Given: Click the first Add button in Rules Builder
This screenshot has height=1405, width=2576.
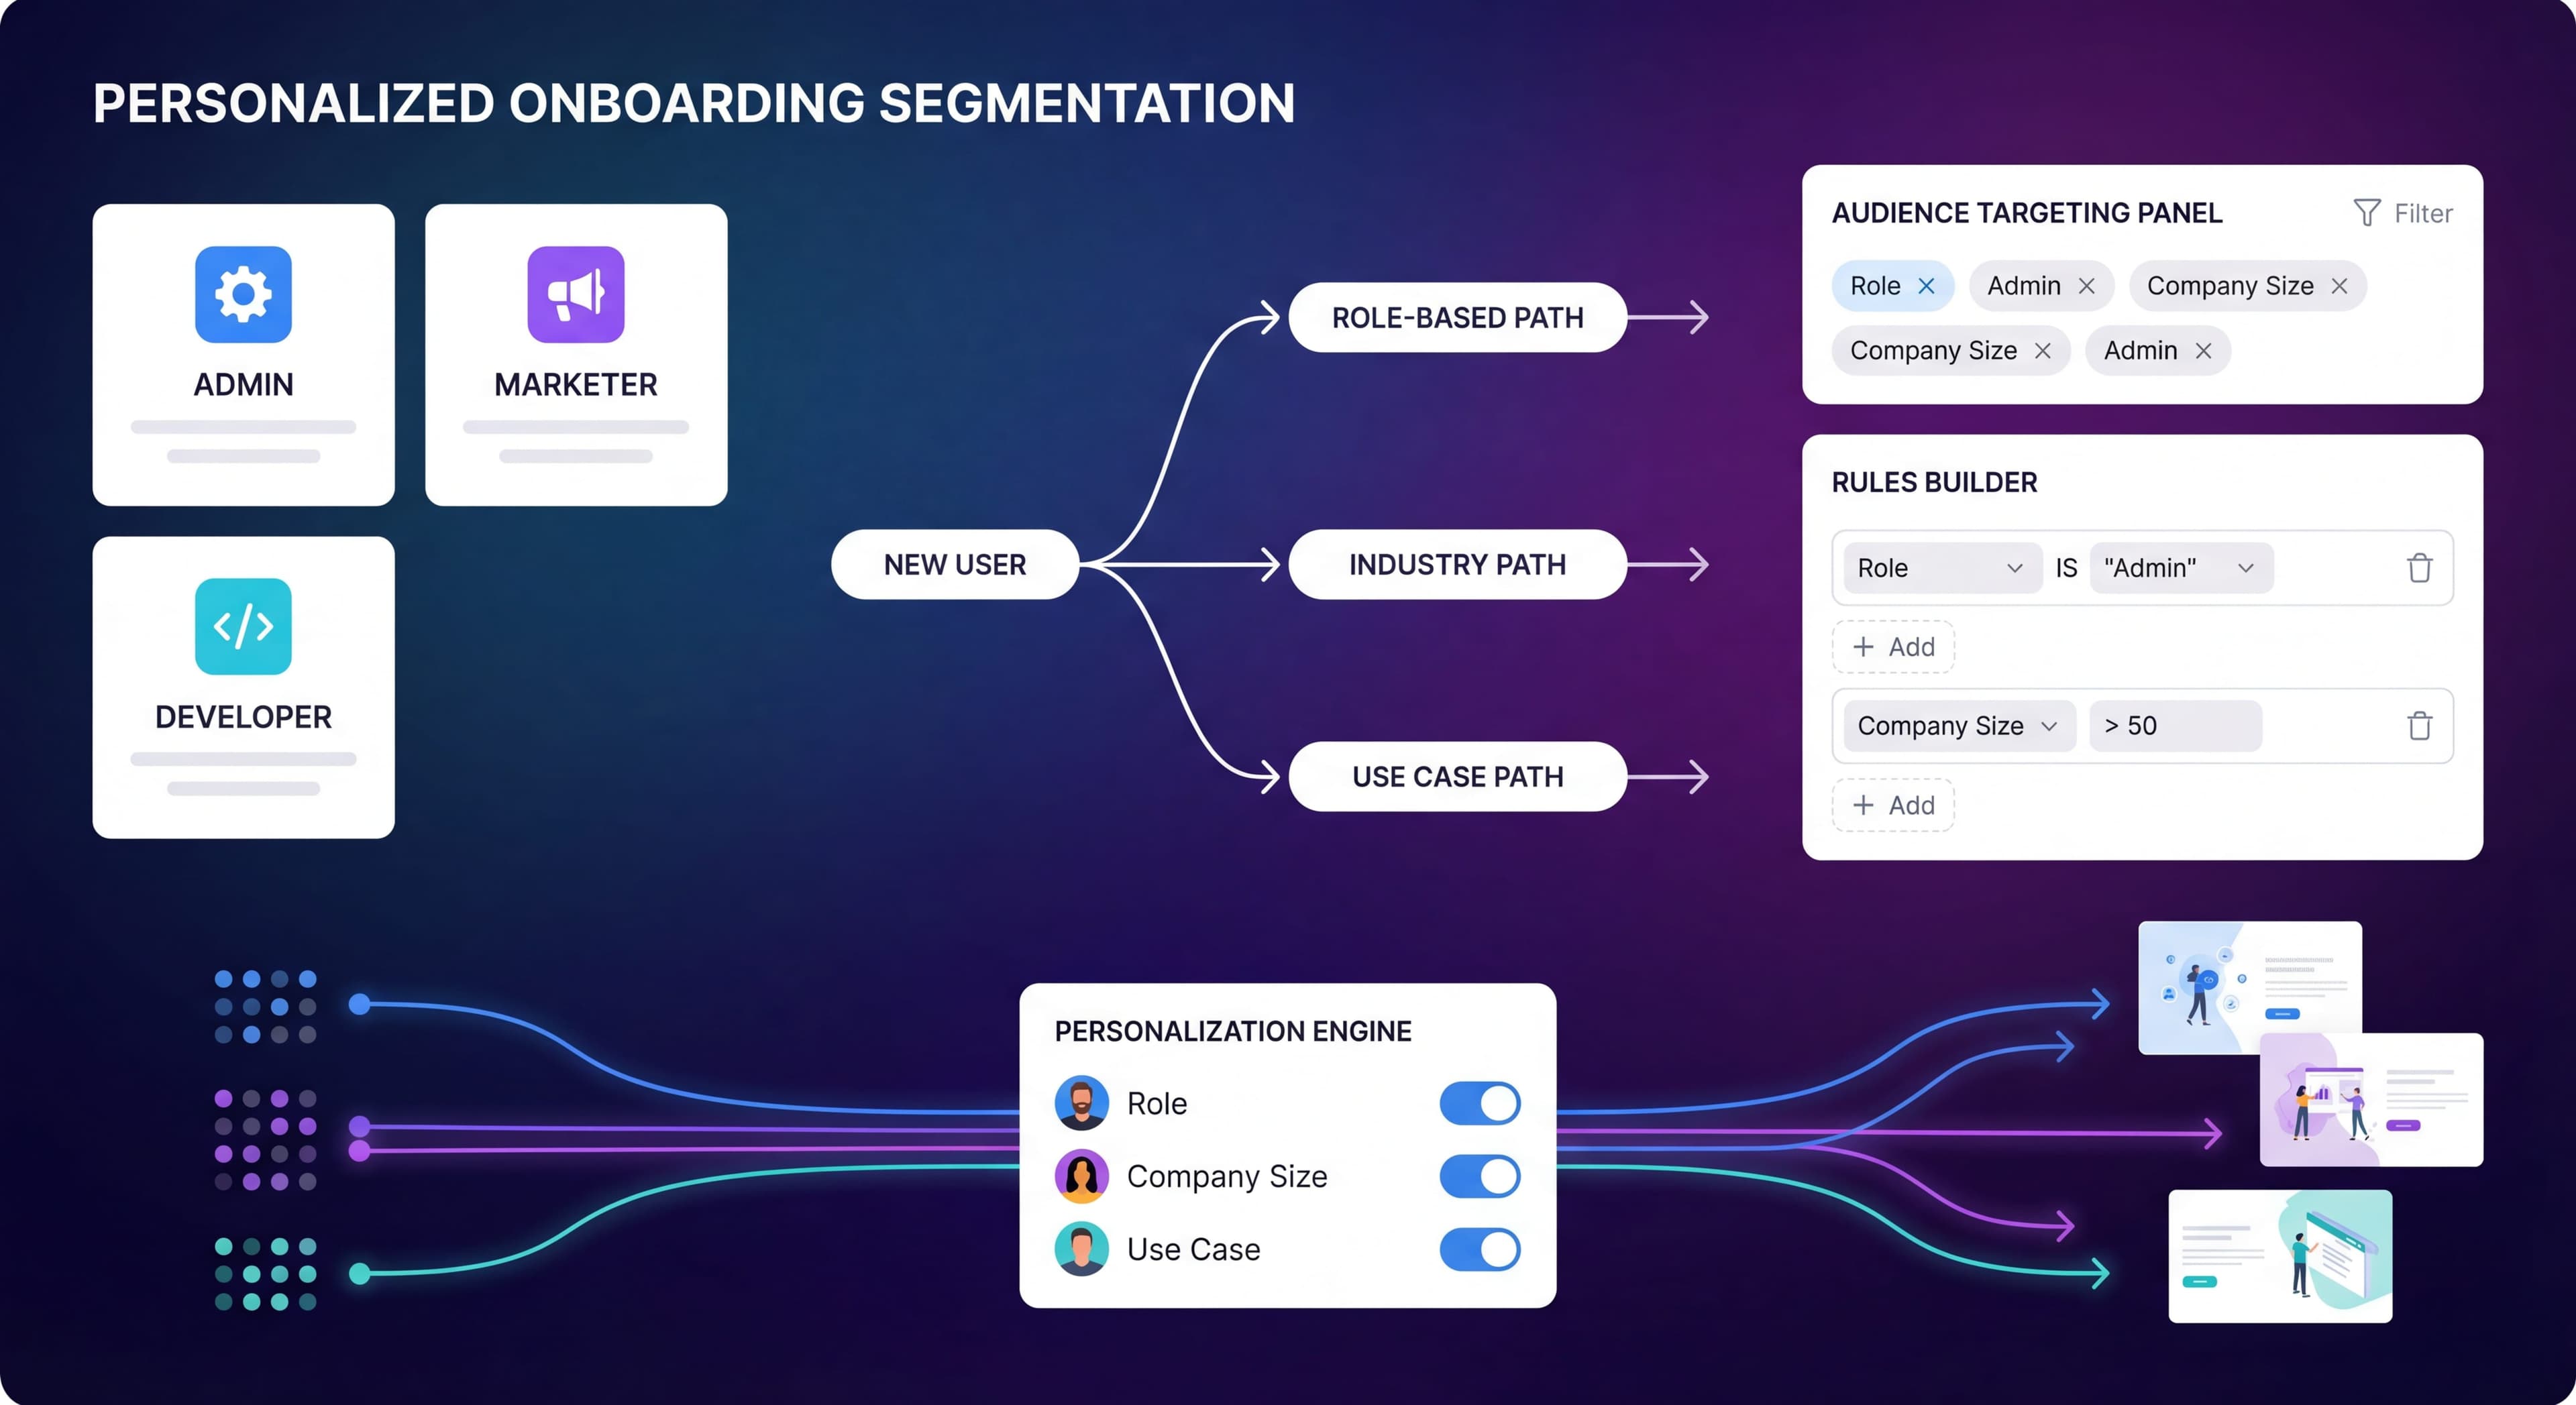Looking at the screenshot, I should tap(1893, 647).
